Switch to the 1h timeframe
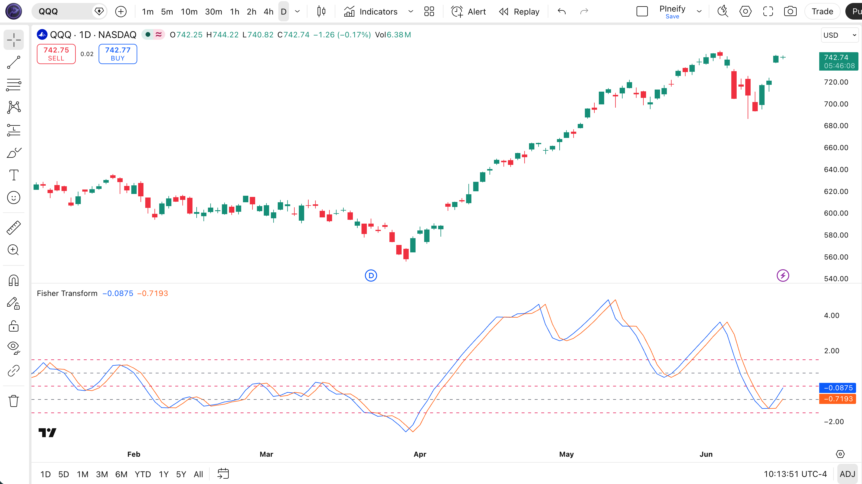 235,12
